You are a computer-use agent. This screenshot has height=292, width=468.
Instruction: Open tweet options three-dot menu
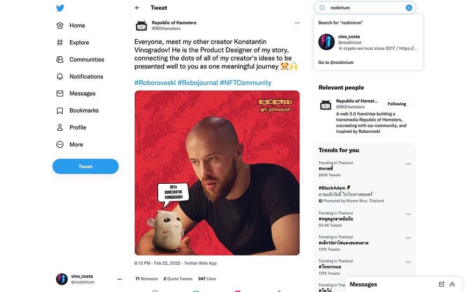[297, 23]
